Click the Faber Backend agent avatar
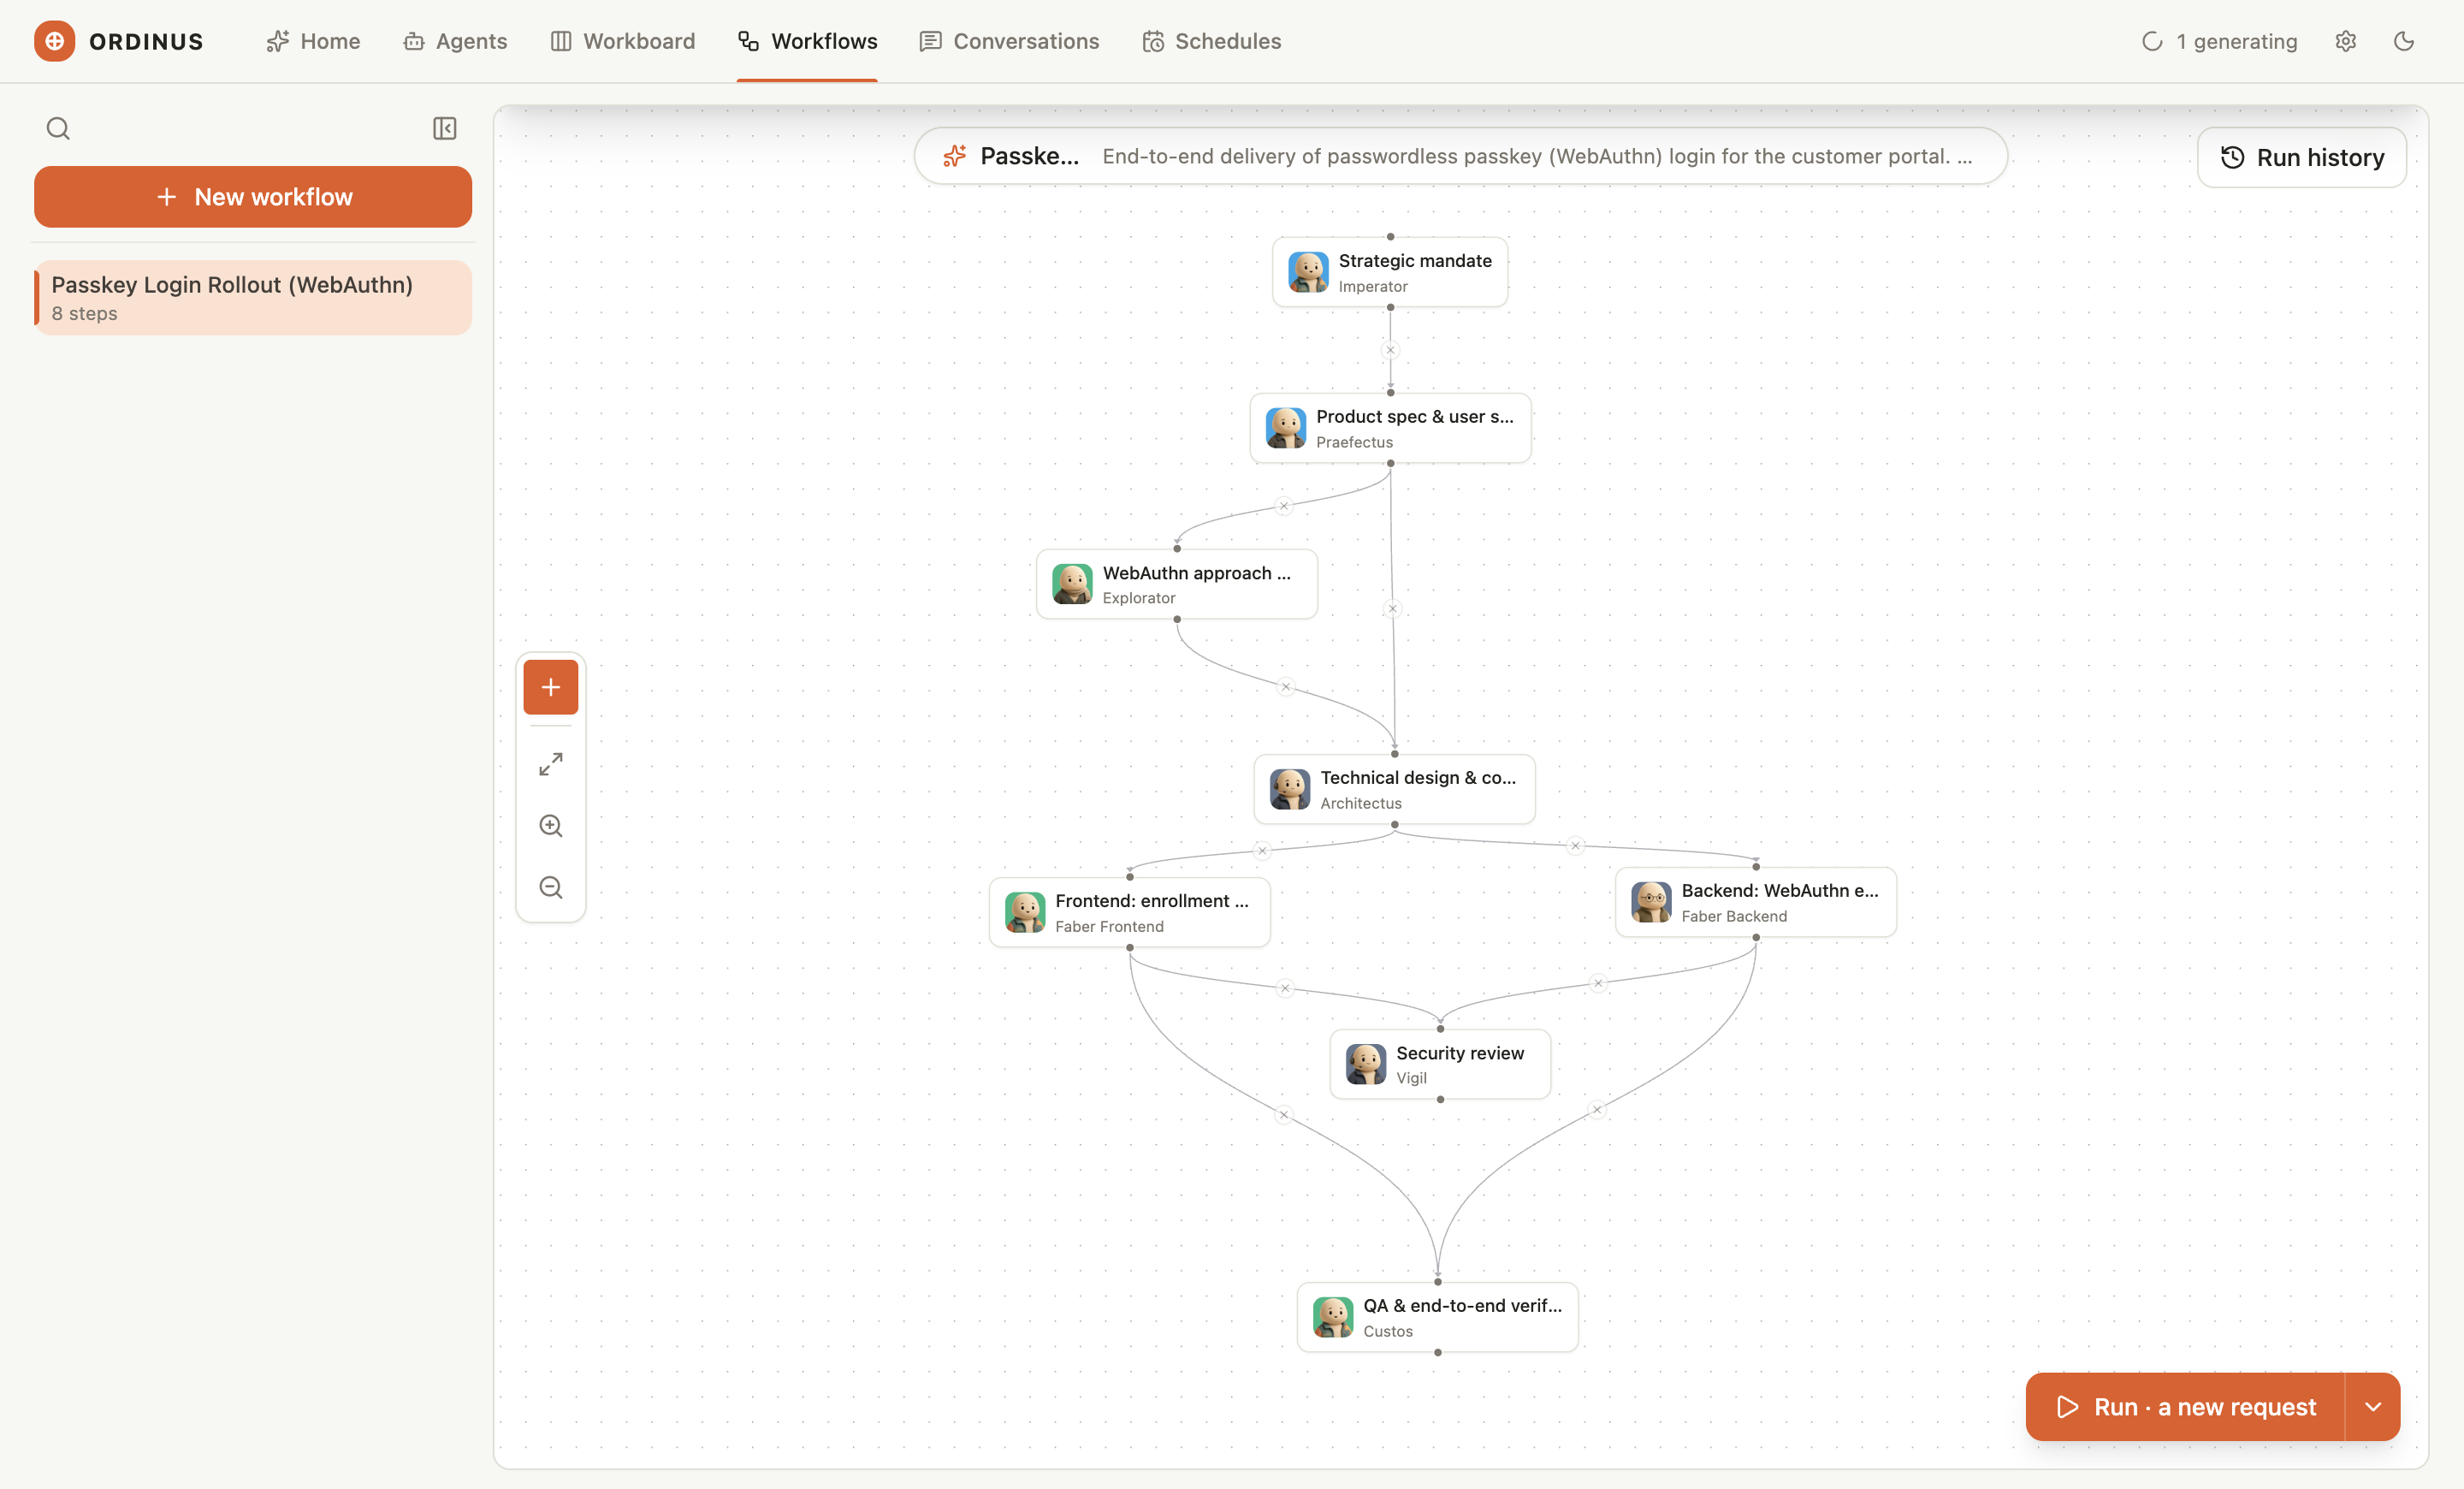The image size is (2464, 1489). click(1651, 902)
